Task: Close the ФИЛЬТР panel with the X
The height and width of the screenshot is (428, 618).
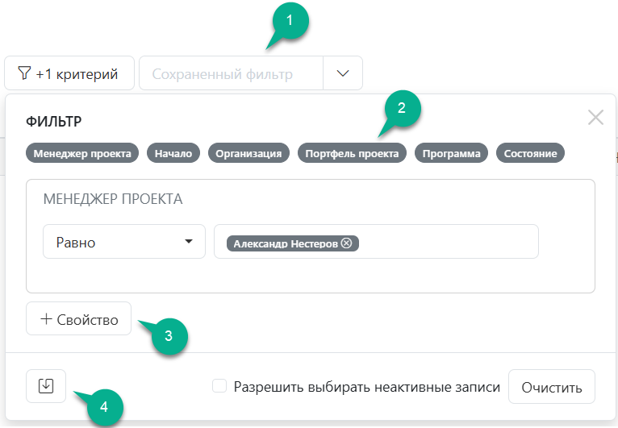Action: tap(595, 118)
